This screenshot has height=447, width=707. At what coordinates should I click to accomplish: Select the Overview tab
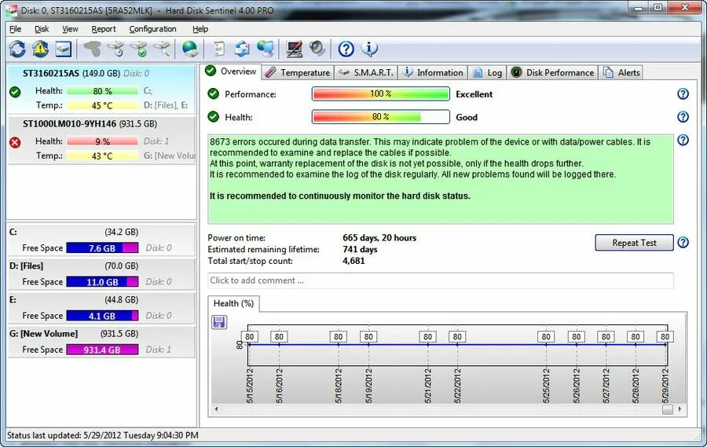(x=230, y=71)
